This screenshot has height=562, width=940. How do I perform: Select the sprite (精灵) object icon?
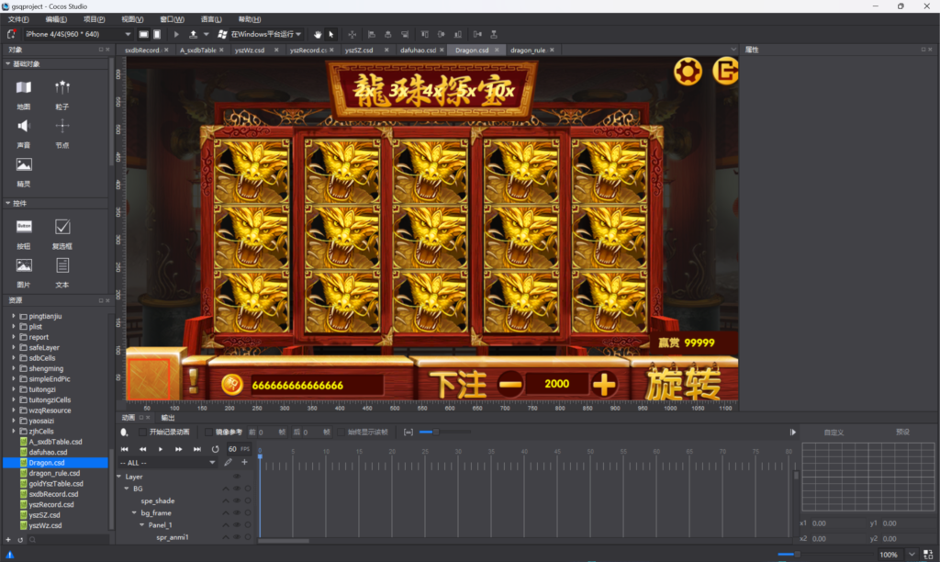[24, 165]
